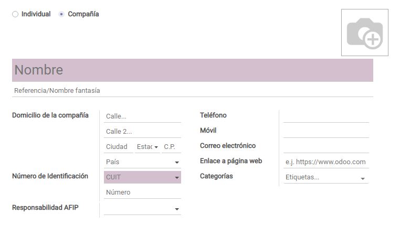Click the Teléfono input field
400x225 pixels.
[326, 116]
